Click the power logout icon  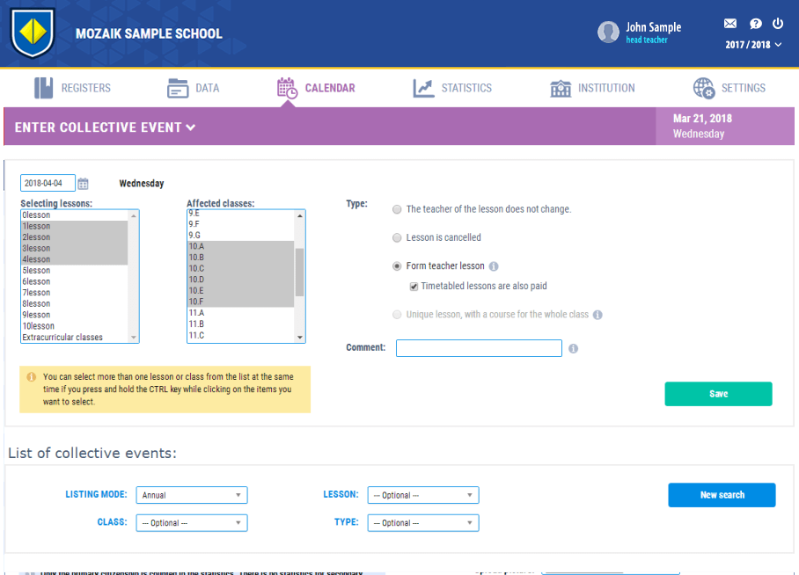[778, 24]
